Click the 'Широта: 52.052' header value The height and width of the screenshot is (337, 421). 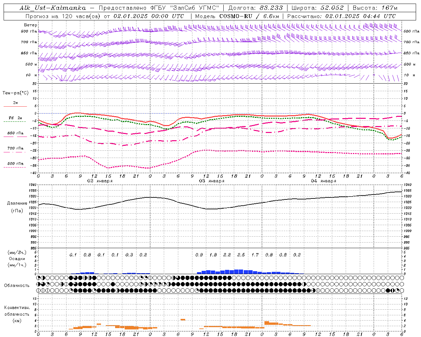point(317,8)
